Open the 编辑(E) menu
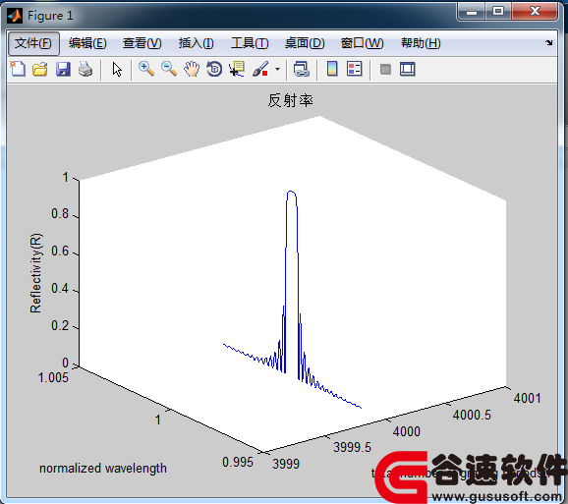Image resolution: width=568 pixels, height=504 pixels. pyautogui.click(x=87, y=43)
